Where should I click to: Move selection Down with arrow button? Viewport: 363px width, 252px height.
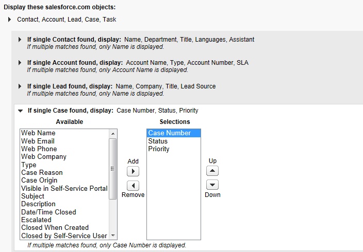pos(212,185)
